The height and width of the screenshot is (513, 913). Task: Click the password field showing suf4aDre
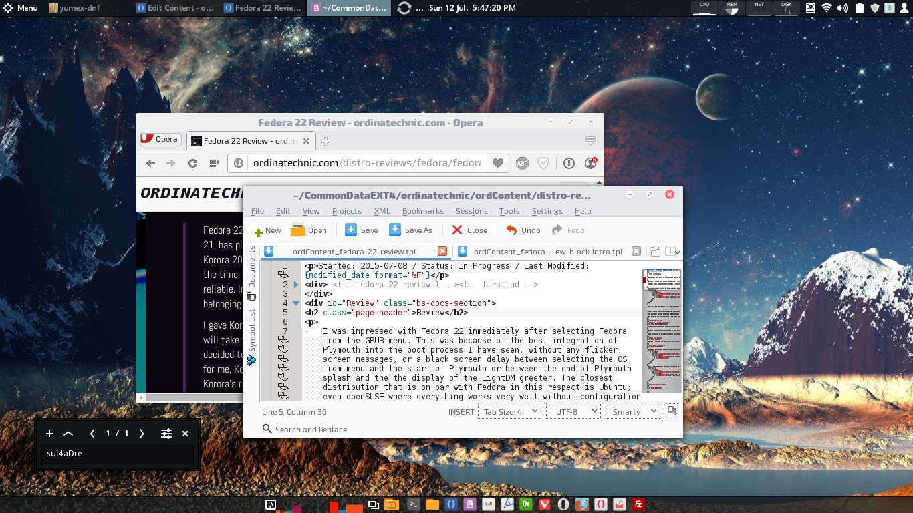coord(118,454)
